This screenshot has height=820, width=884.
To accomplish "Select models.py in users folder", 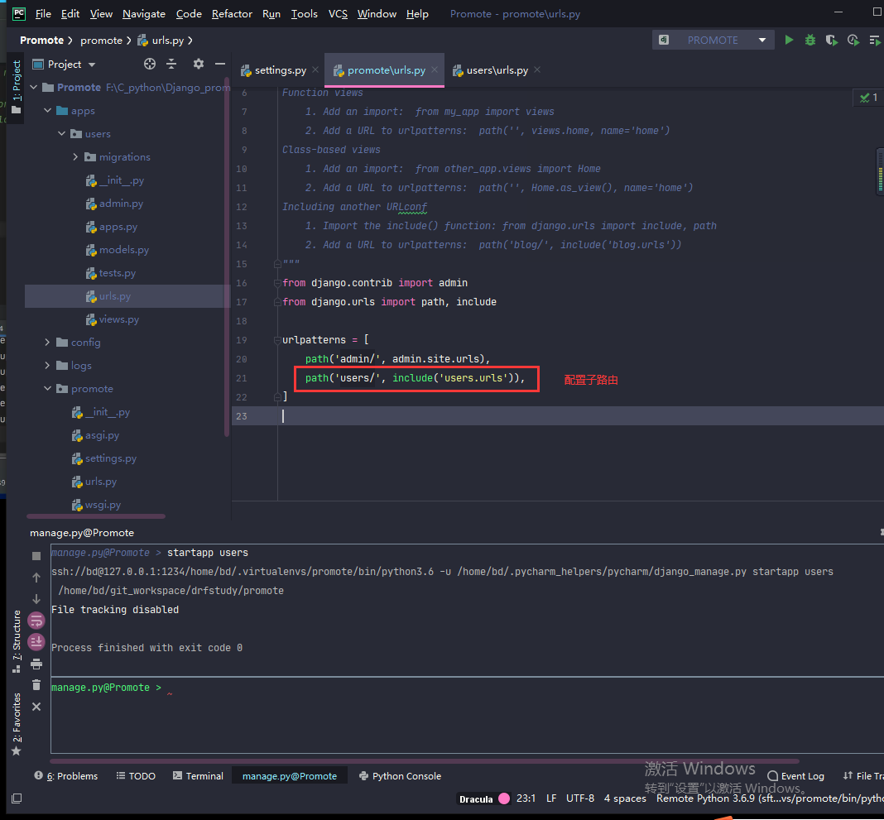I will (124, 250).
